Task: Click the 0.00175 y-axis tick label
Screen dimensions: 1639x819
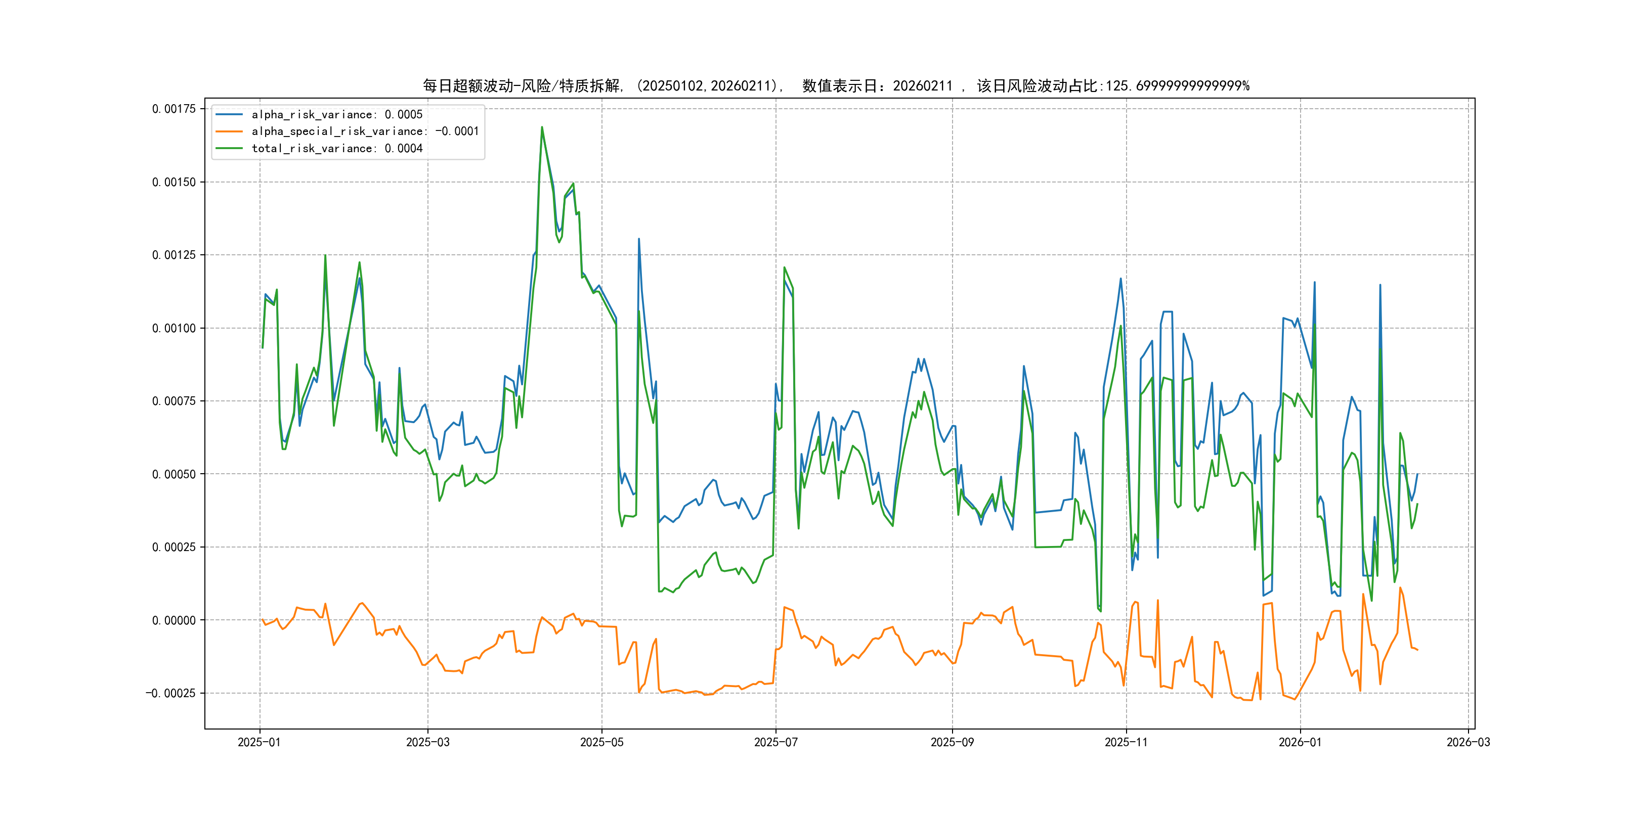Action: 174,109
